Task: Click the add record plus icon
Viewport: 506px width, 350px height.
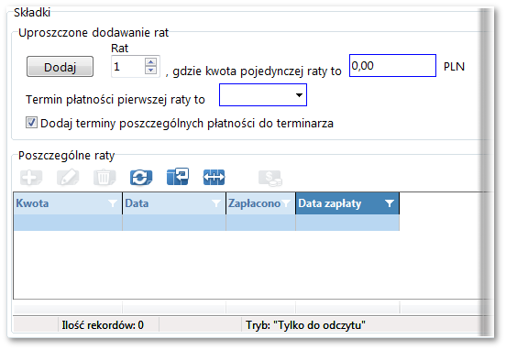Action: point(31,178)
